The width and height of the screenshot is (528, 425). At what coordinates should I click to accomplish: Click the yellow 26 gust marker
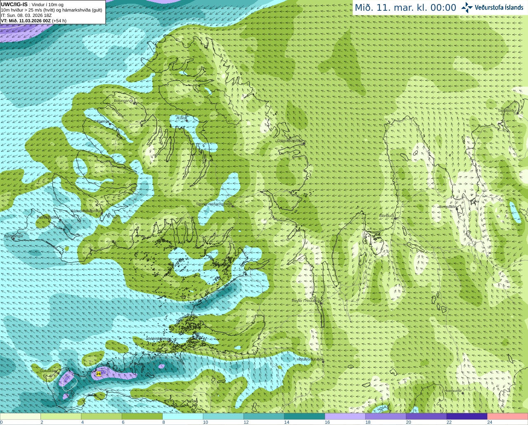[x=98, y=373]
